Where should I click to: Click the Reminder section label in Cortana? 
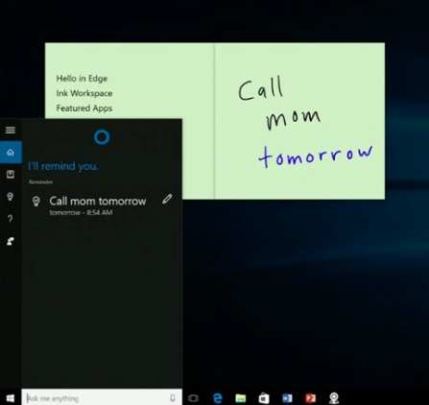tap(40, 182)
